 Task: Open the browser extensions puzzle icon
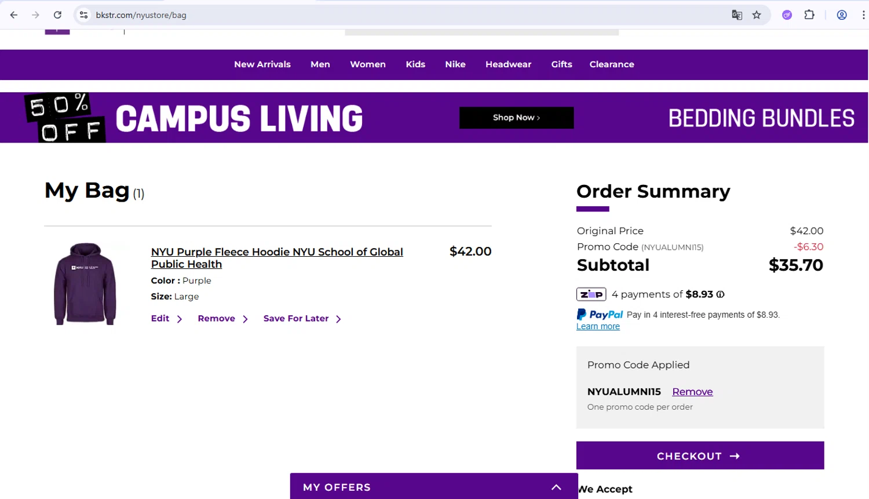click(x=809, y=15)
